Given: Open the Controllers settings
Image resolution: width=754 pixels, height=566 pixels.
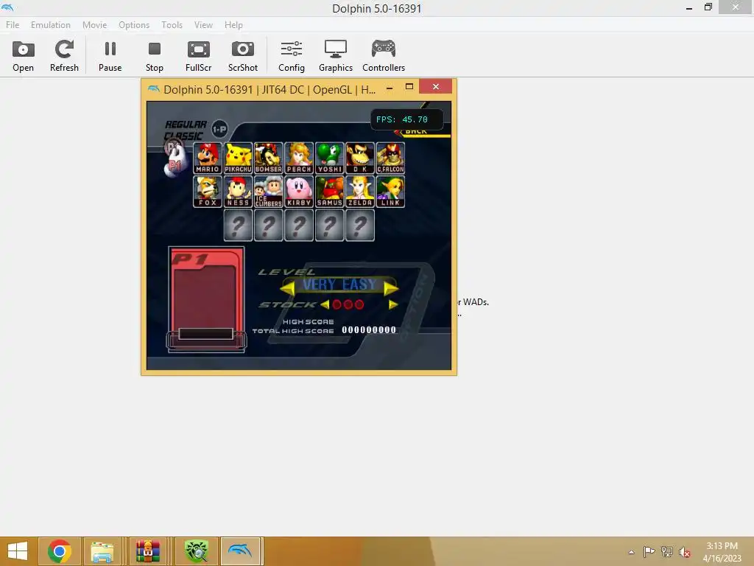Looking at the screenshot, I should point(384,55).
